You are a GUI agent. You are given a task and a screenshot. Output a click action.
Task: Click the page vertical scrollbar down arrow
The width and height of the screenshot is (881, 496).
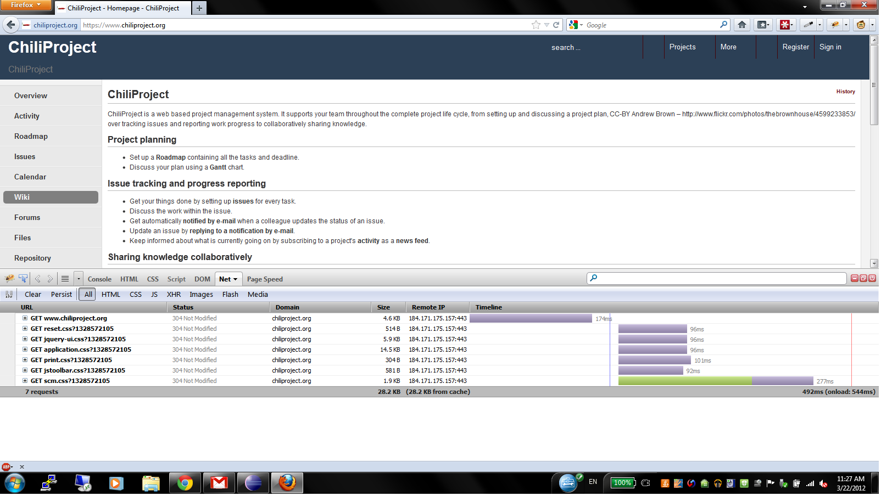(x=874, y=263)
